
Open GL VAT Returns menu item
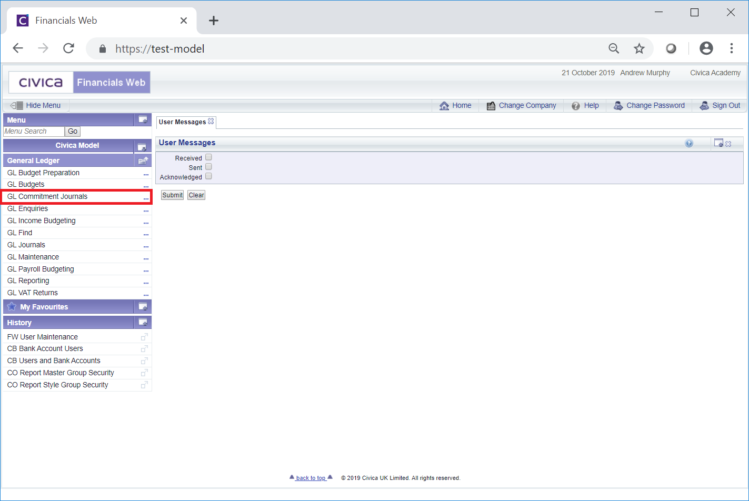point(33,293)
